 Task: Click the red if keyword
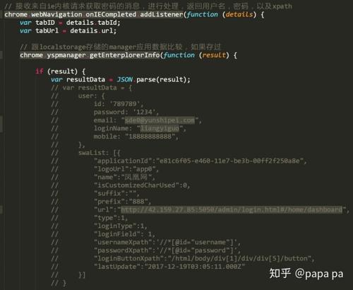coord(40,71)
